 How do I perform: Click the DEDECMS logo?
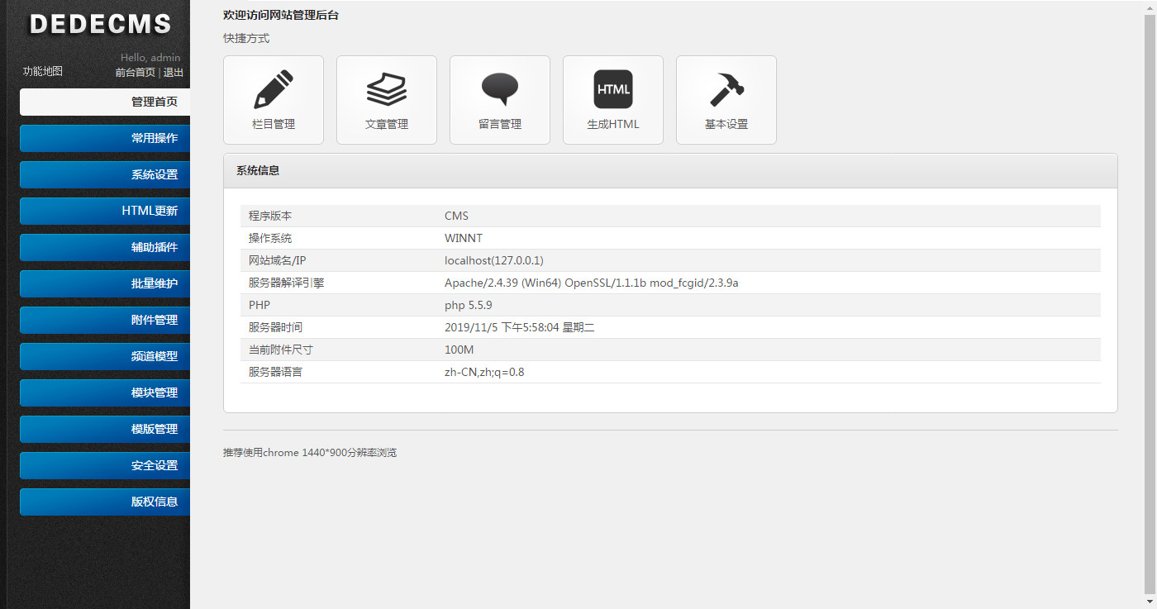tap(101, 24)
